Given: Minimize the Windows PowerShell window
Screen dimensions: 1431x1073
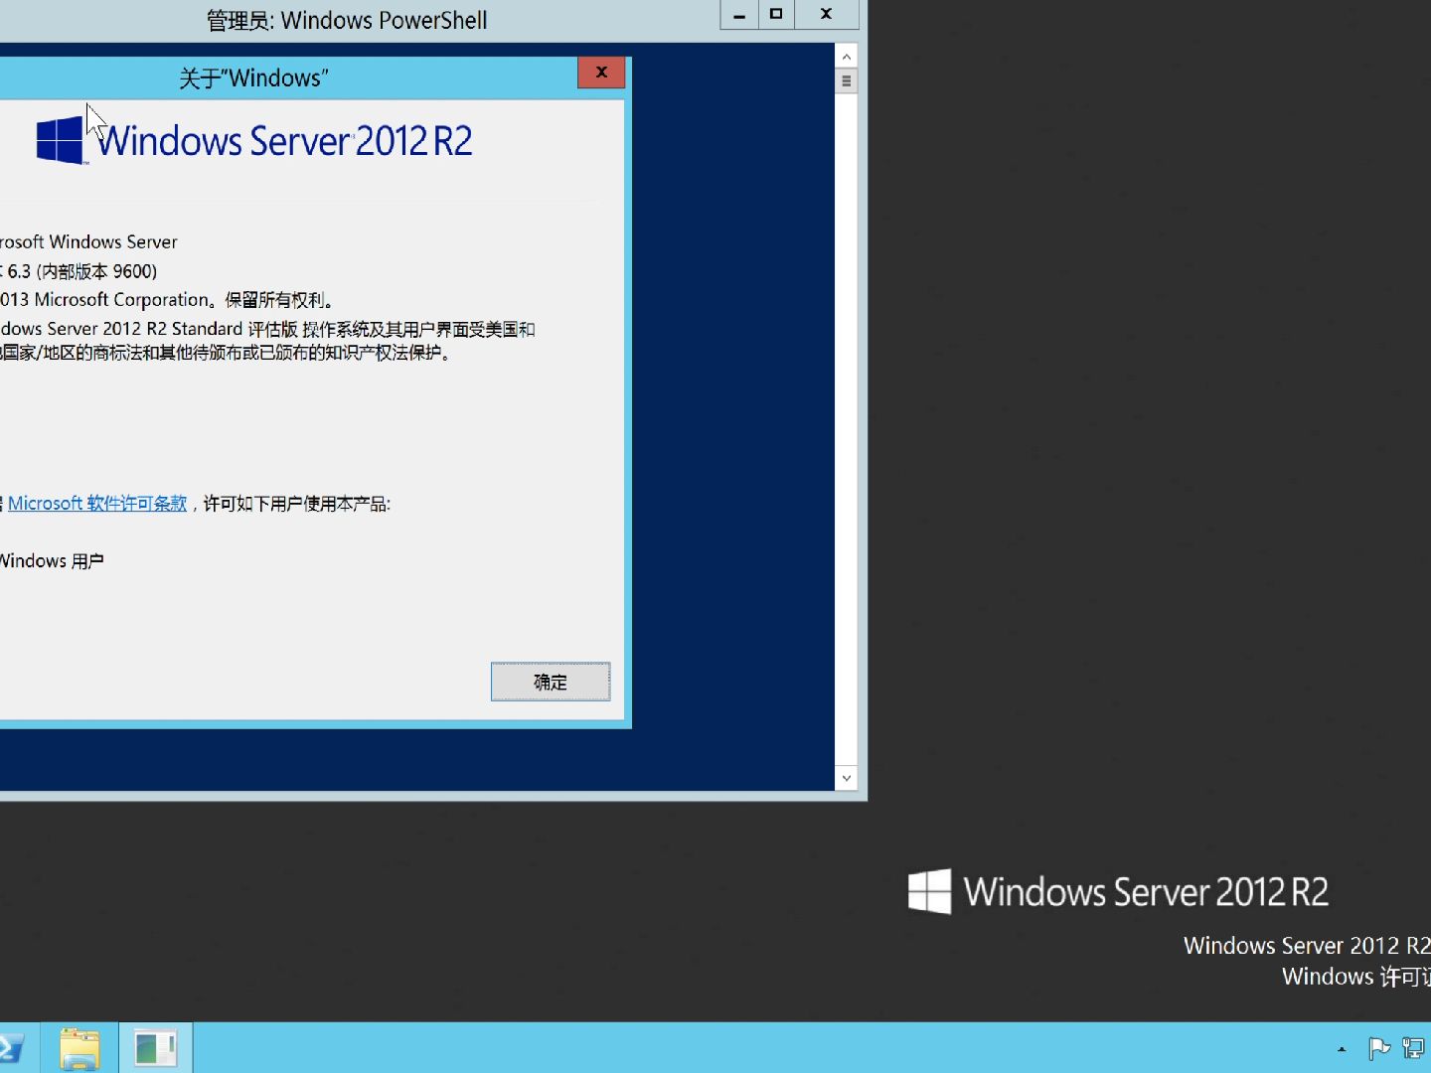Looking at the screenshot, I should (738, 15).
